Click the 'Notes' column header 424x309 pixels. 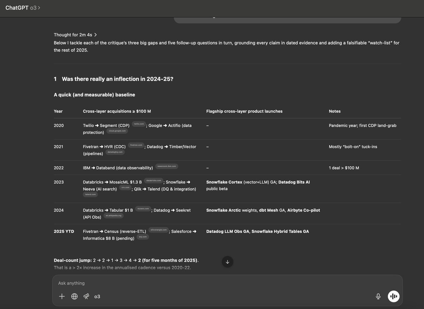335,111
